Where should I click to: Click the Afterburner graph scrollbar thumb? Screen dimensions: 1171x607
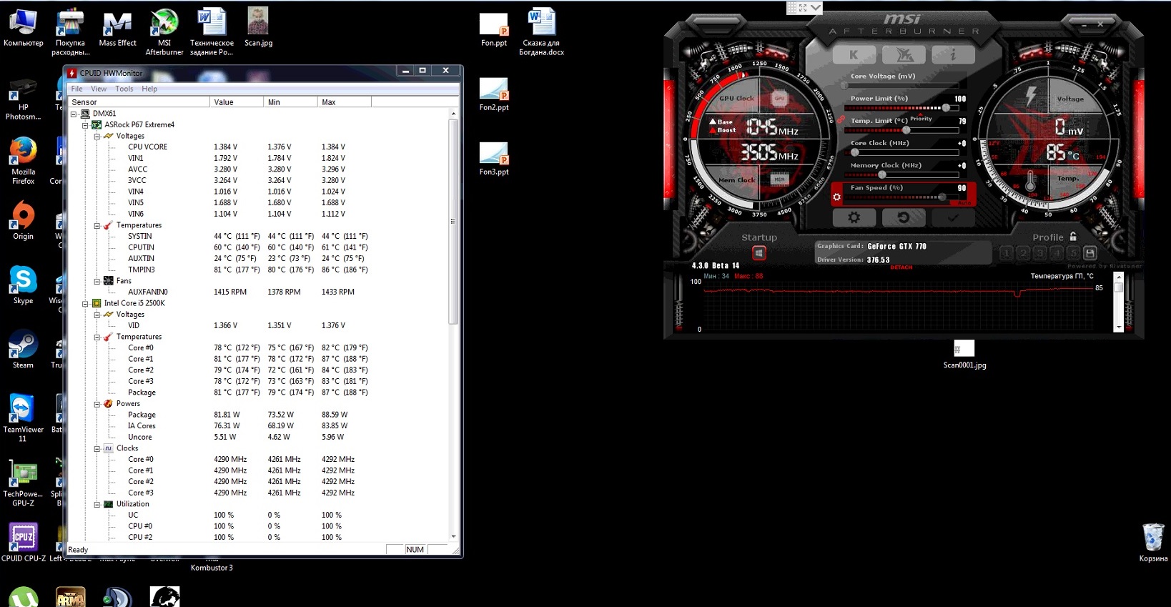click(1119, 287)
